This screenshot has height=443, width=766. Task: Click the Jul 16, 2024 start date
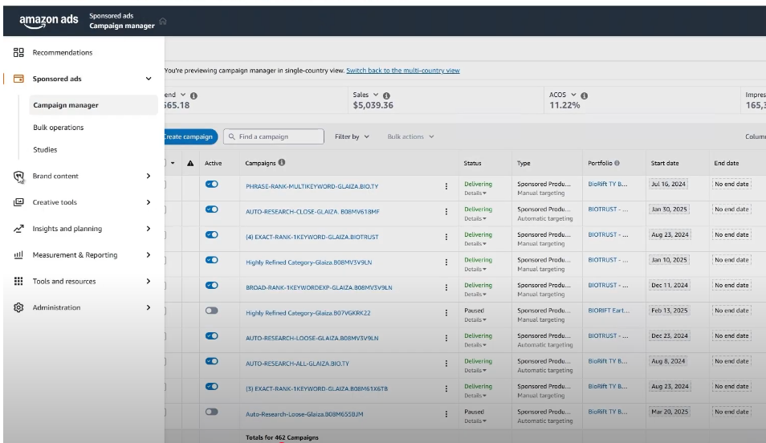[668, 184]
